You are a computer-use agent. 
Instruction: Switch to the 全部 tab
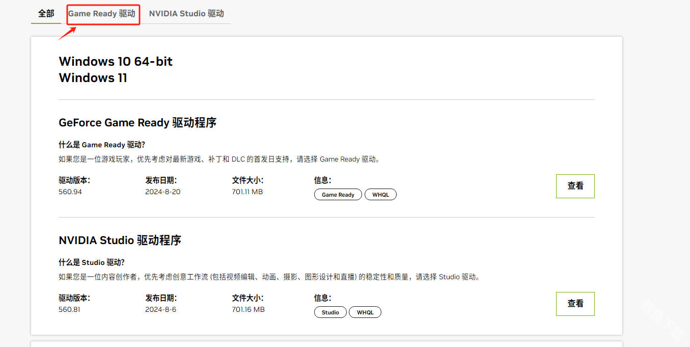(46, 14)
